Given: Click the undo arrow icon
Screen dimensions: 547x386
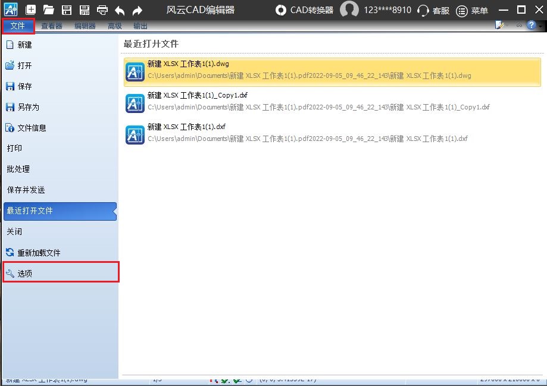Looking at the screenshot, I should [x=120, y=10].
